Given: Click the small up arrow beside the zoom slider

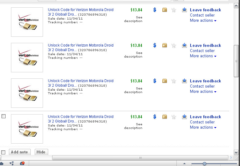Looking at the screenshot, I should 184,164.
